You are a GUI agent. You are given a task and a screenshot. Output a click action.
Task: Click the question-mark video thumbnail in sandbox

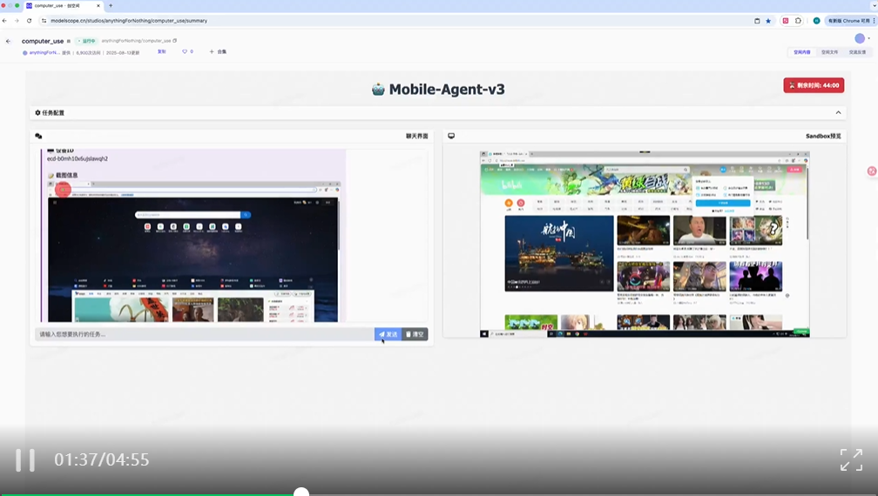pyautogui.click(x=756, y=231)
